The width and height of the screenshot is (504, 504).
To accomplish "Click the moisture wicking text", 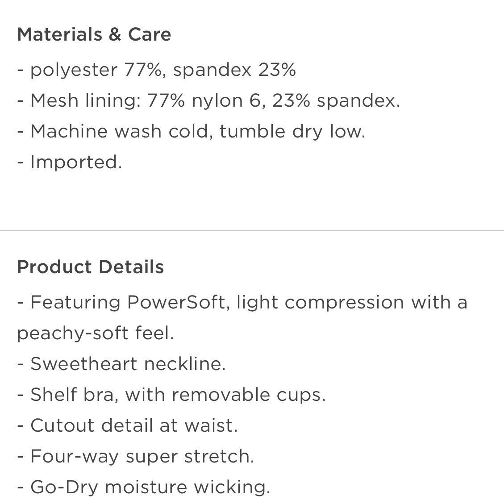I will (x=187, y=487).
